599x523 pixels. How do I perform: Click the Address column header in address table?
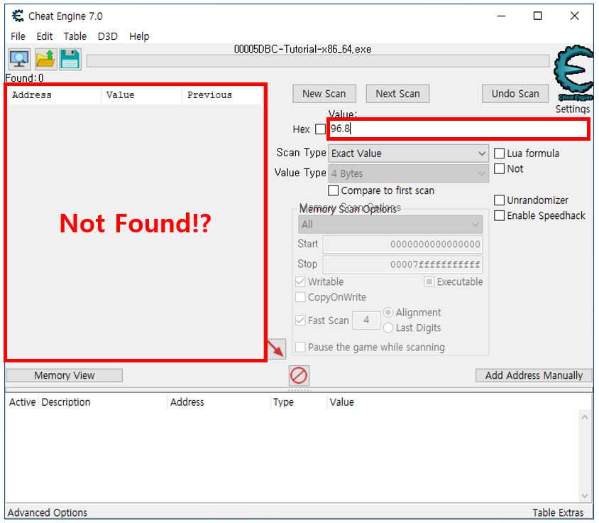(219, 402)
